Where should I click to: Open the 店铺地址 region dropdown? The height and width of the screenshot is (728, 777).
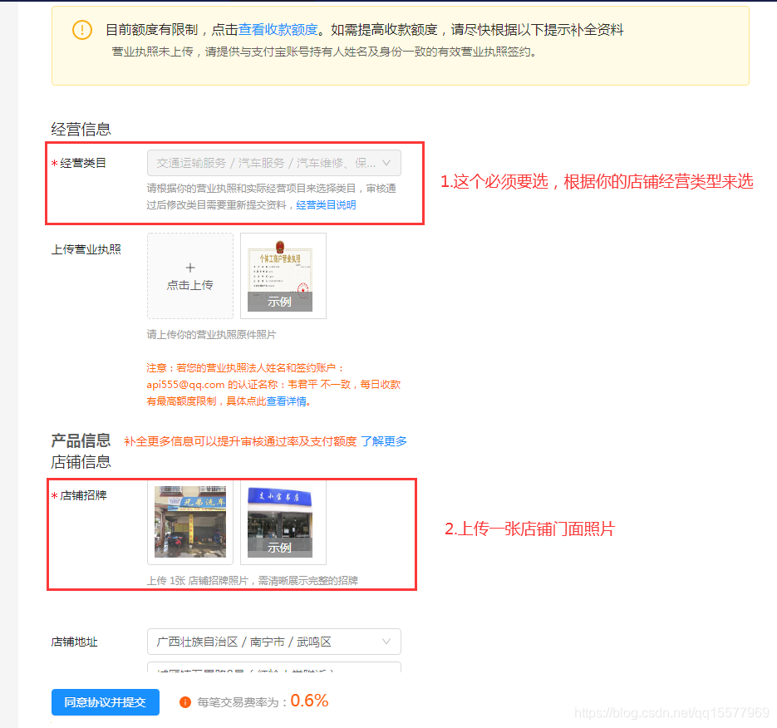[274, 642]
